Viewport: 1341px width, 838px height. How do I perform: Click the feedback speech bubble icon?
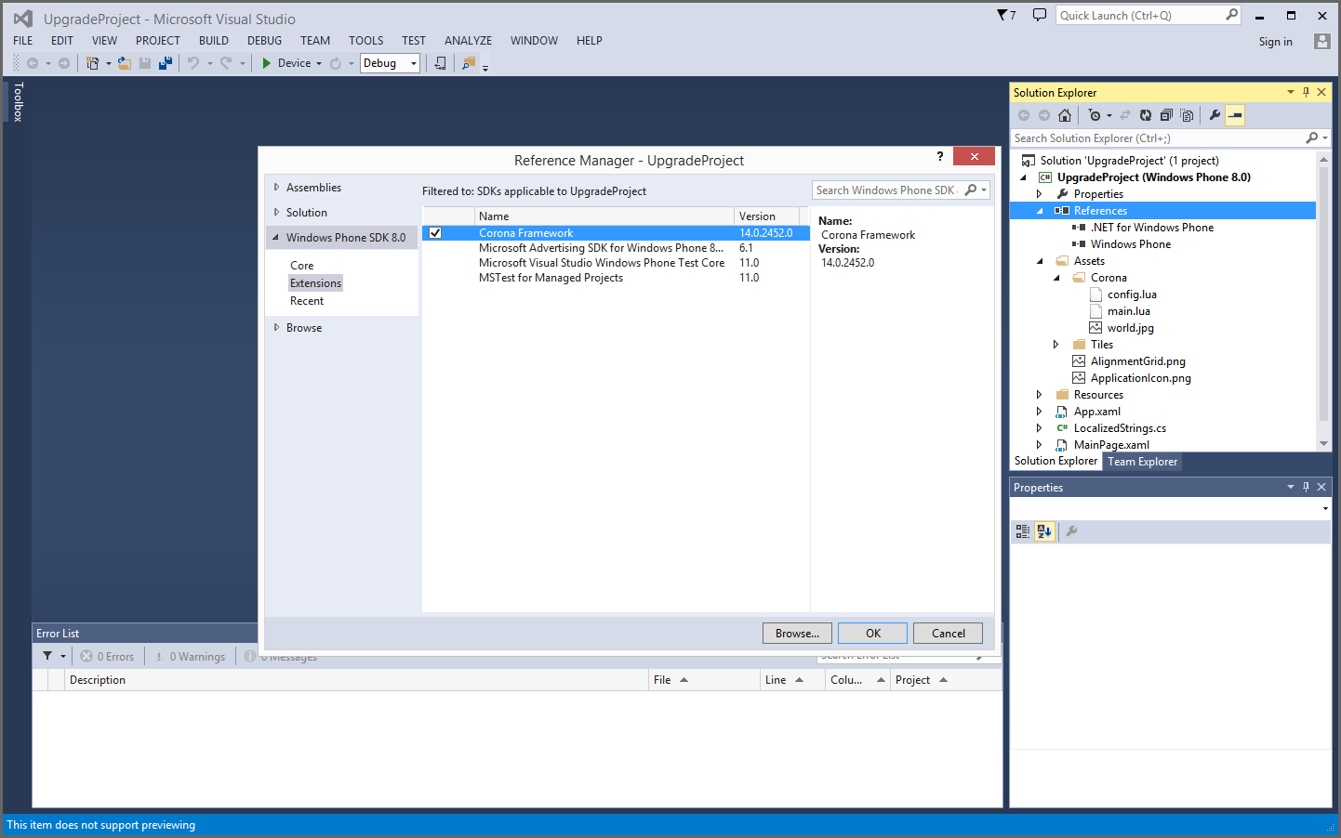click(1040, 15)
